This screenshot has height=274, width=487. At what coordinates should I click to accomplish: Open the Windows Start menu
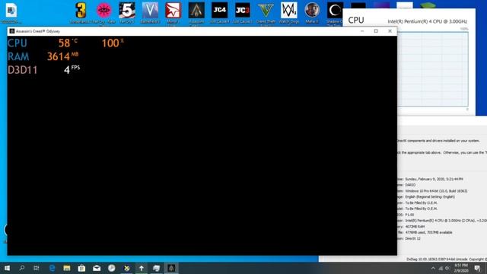pos(7,268)
